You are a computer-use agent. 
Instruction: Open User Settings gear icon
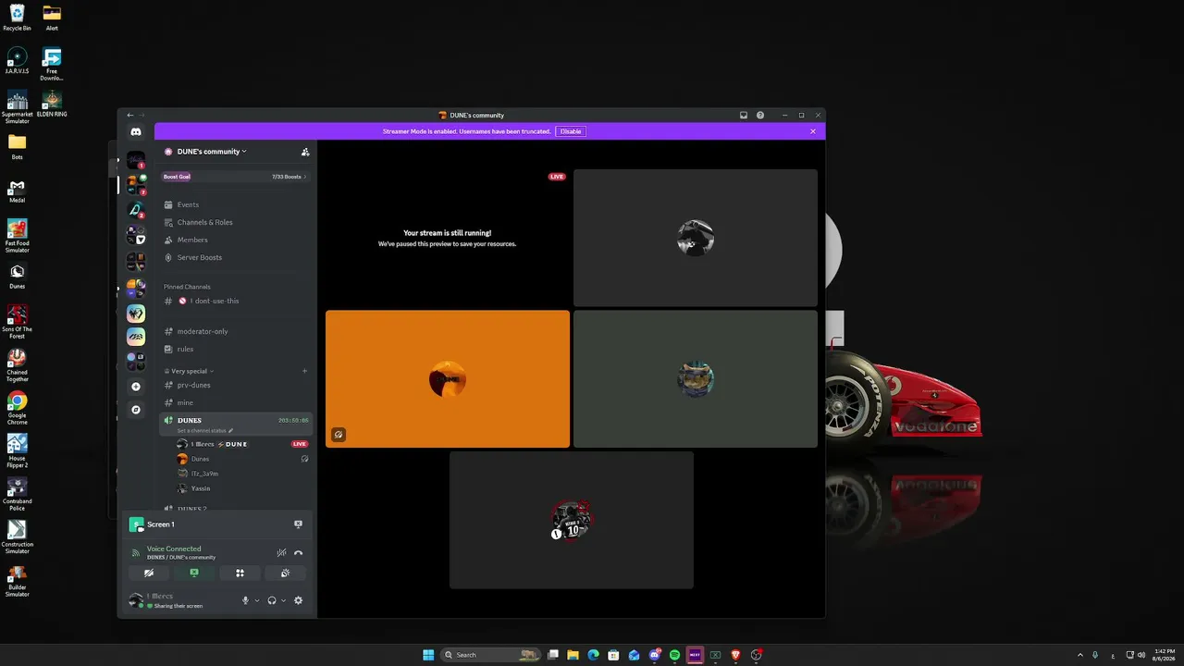coord(298,600)
